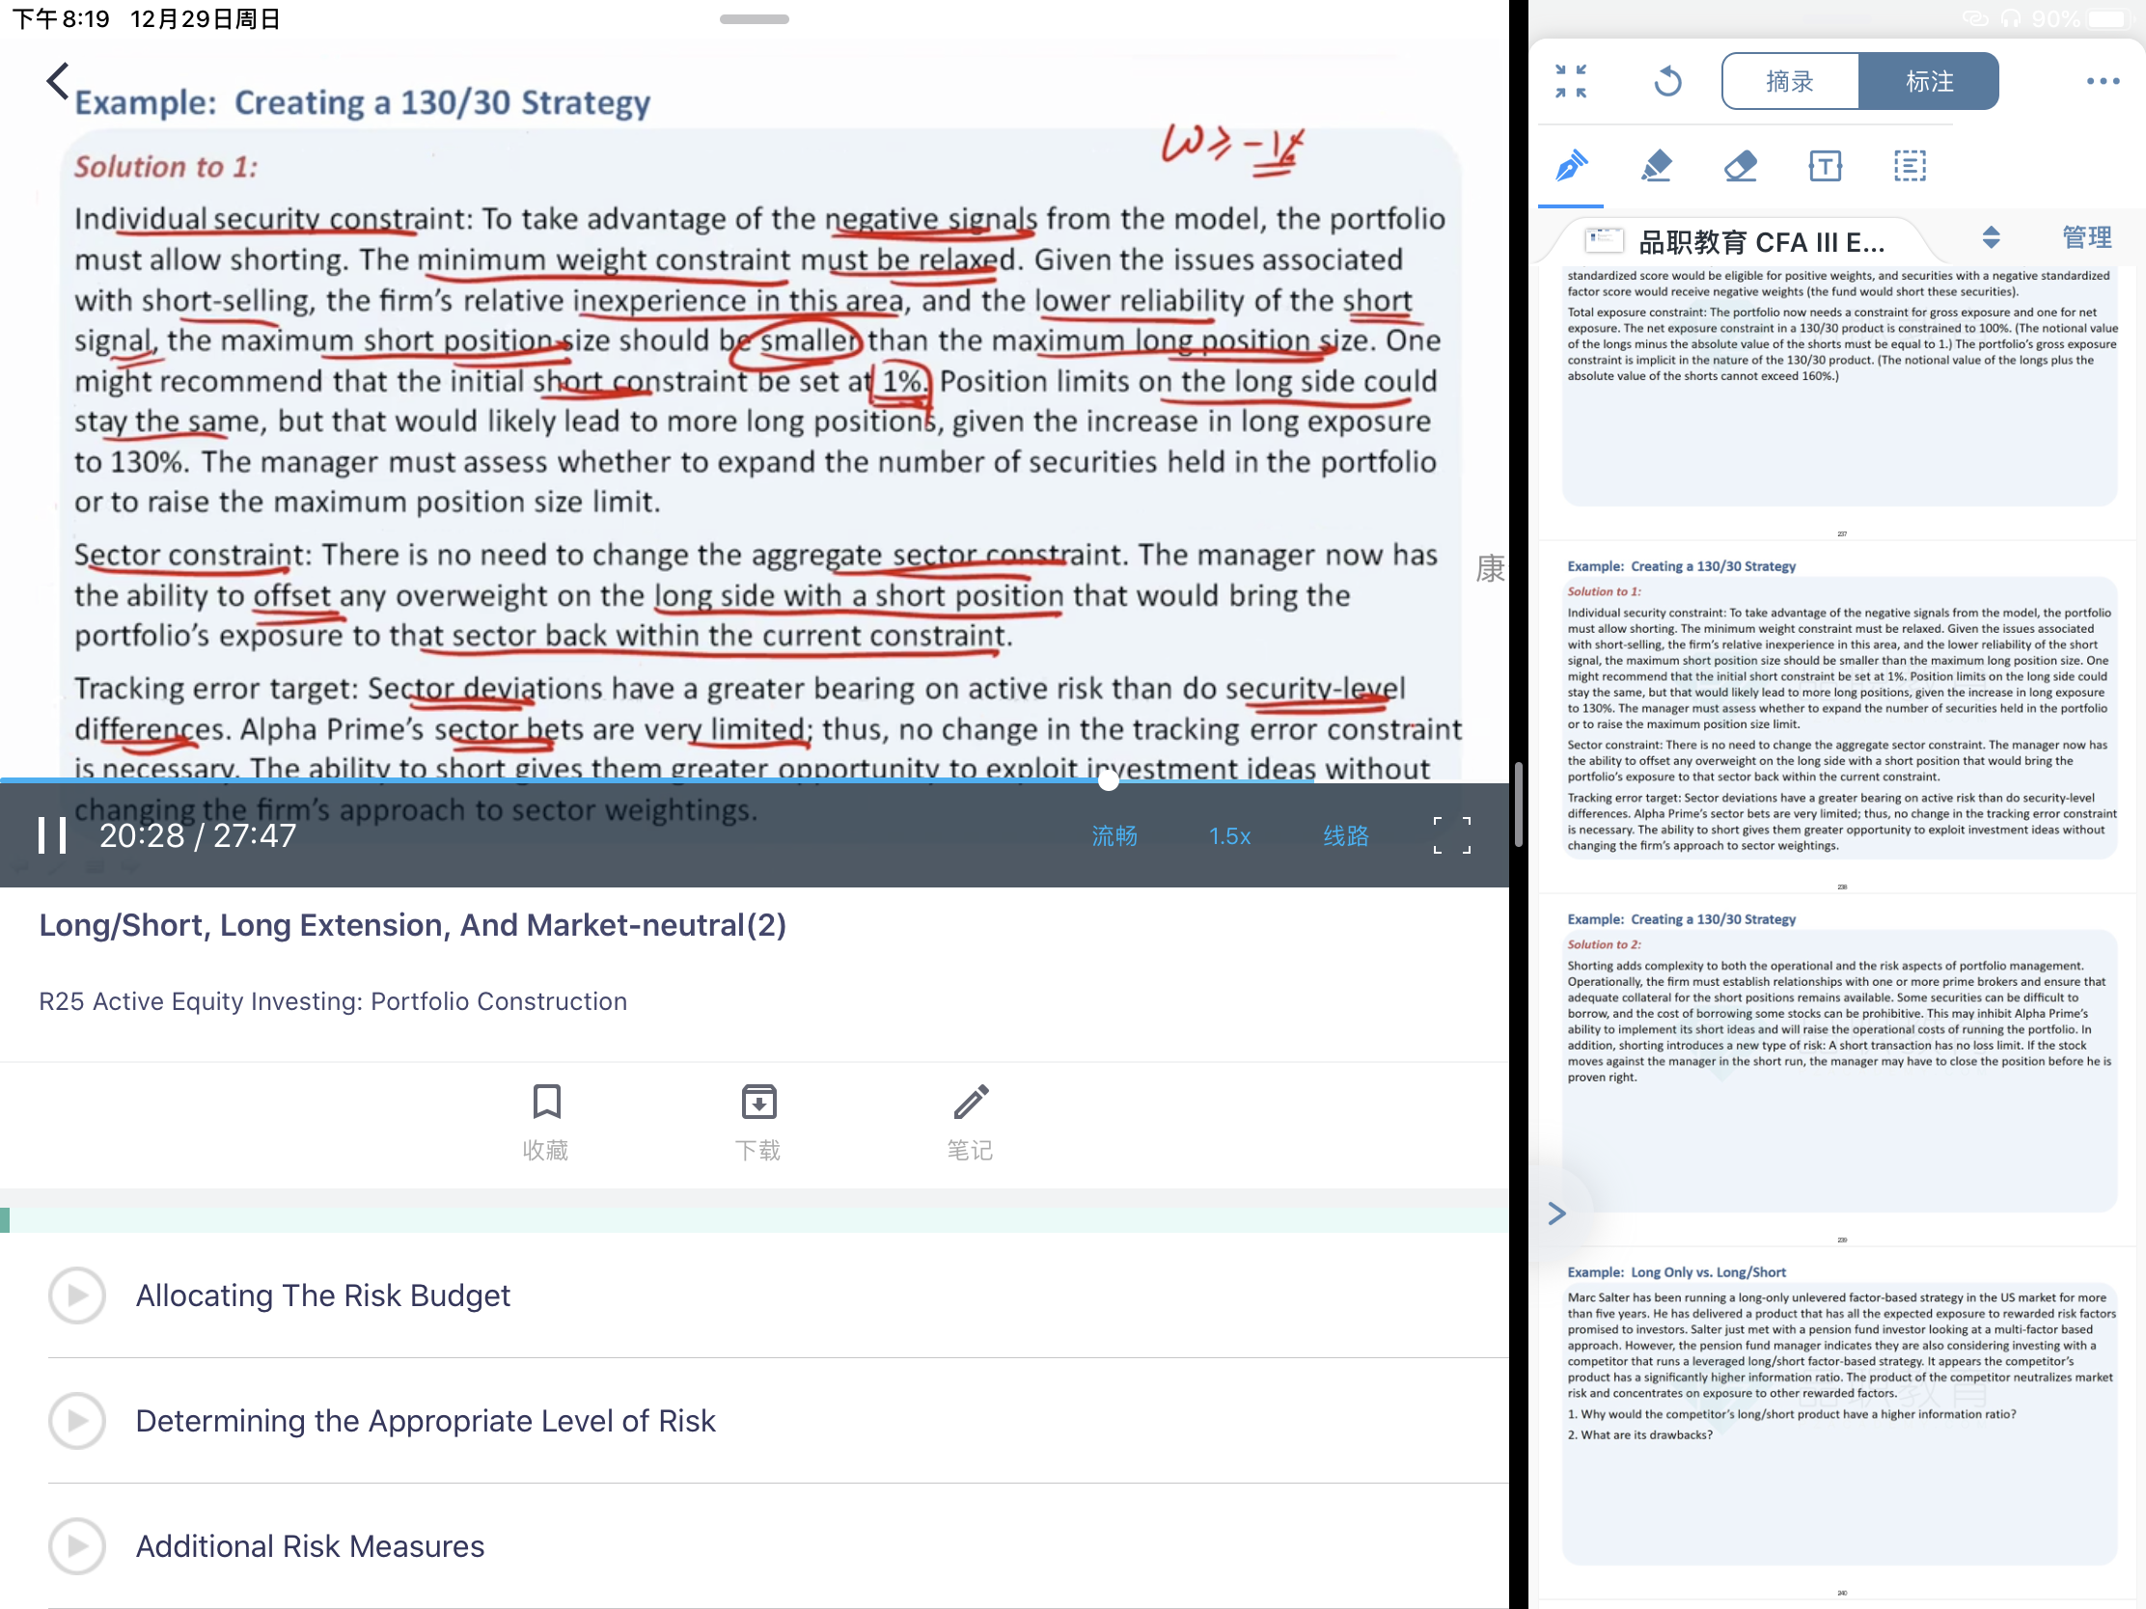Play Additional Risk Measures lesson
Screen dimensions: 2146x1609
[x=76, y=1545]
